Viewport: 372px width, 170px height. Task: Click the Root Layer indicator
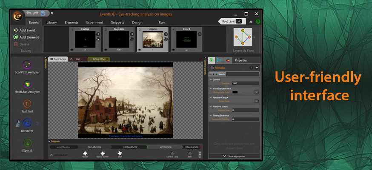pyautogui.click(x=232, y=21)
